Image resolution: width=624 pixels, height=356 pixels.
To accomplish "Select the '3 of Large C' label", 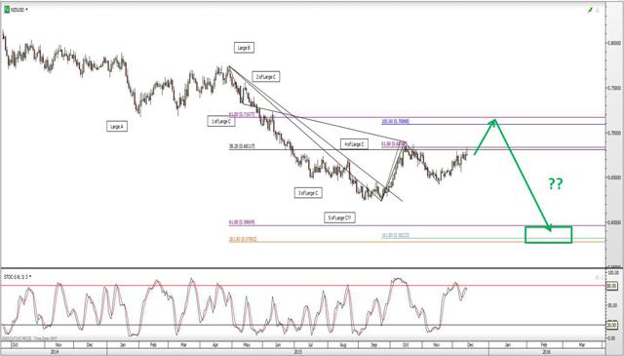I will [308, 193].
